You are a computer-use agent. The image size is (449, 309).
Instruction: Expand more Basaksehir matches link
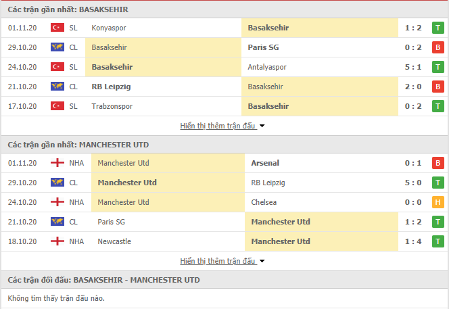click(x=218, y=126)
